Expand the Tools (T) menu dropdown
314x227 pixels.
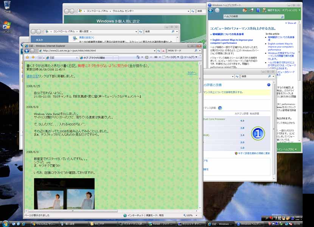196,57
